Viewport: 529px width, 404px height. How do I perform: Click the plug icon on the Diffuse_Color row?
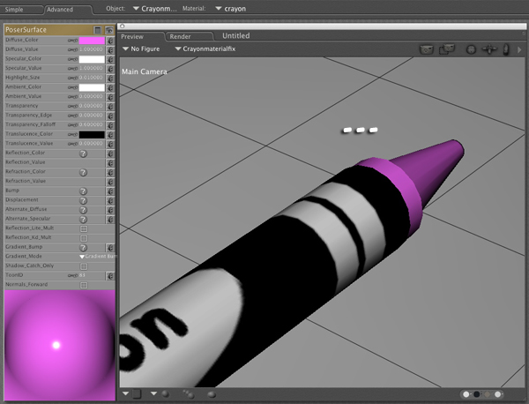click(110, 41)
